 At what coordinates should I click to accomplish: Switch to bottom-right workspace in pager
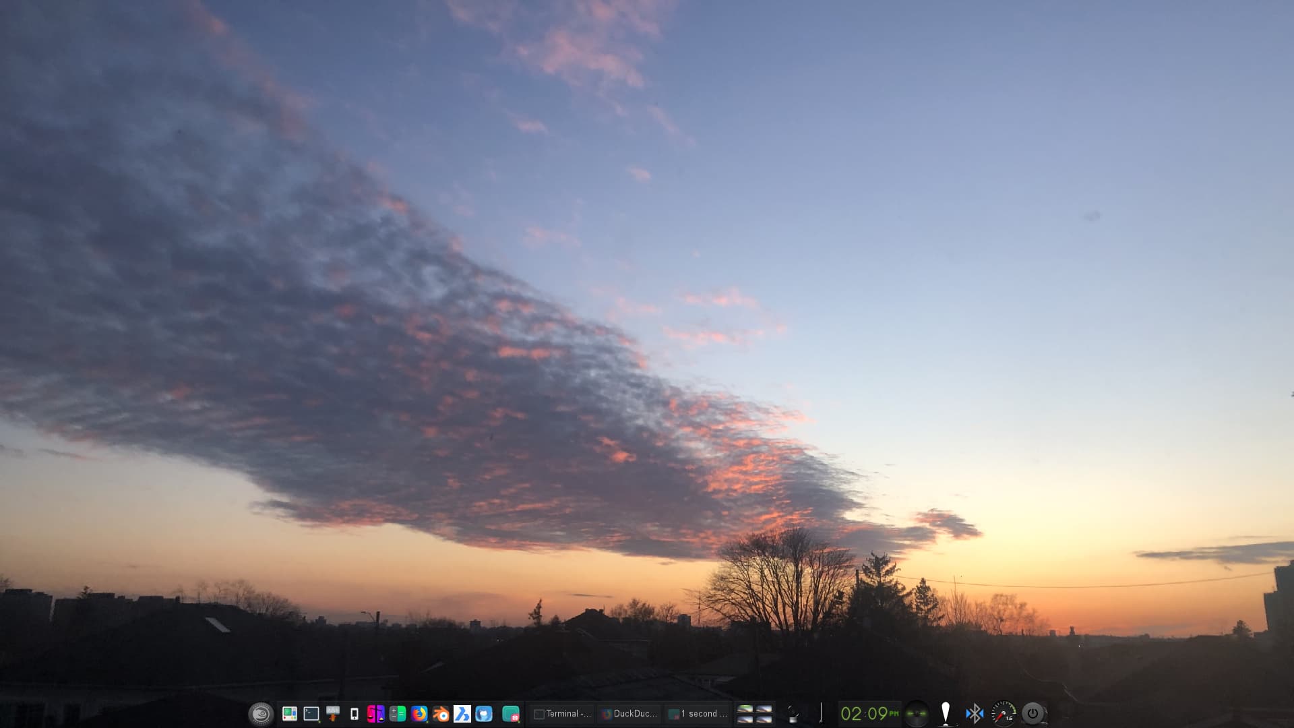(x=764, y=719)
